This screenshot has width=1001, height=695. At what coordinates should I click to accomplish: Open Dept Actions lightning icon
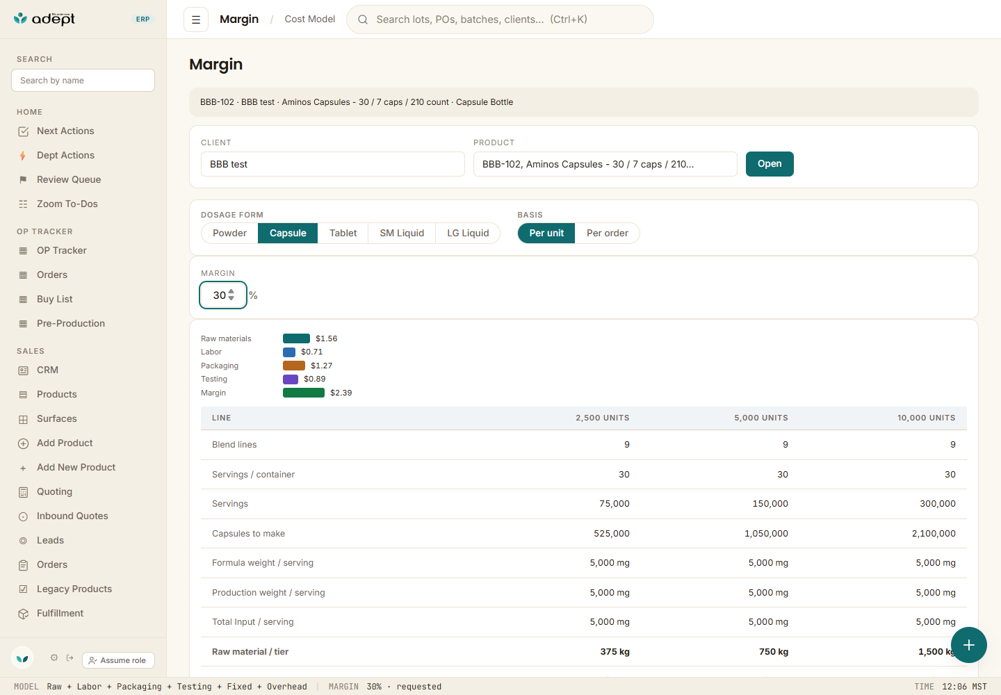click(23, 156)
